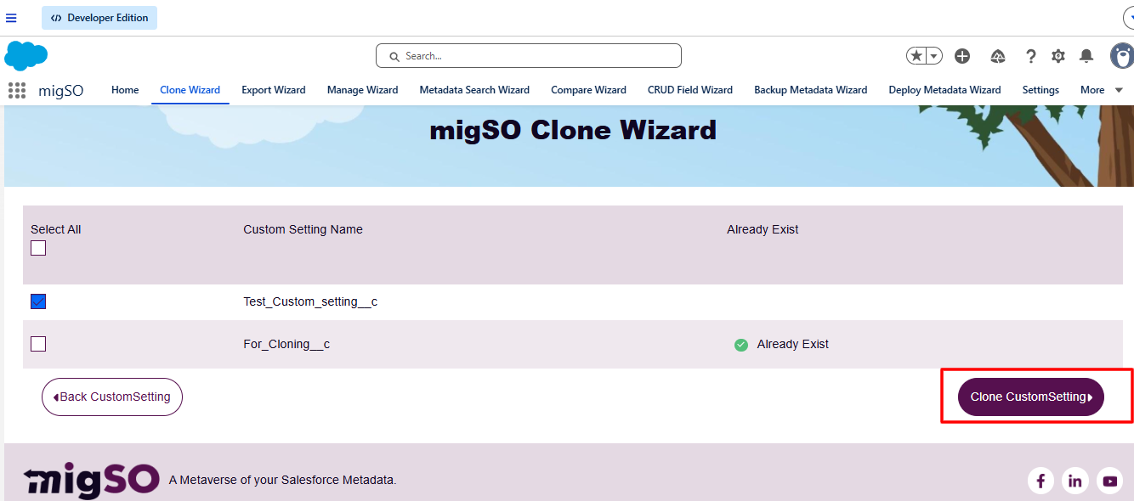
Task: Click the search magnifier icon
Action: pyautogui.click(x=394, y=57)
